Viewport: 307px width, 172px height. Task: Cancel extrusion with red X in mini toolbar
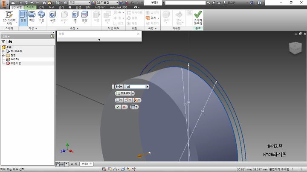[124, 107]
